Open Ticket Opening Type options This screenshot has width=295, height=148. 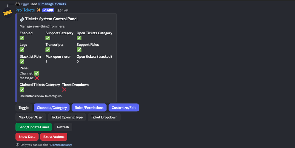tap(67, 117)
